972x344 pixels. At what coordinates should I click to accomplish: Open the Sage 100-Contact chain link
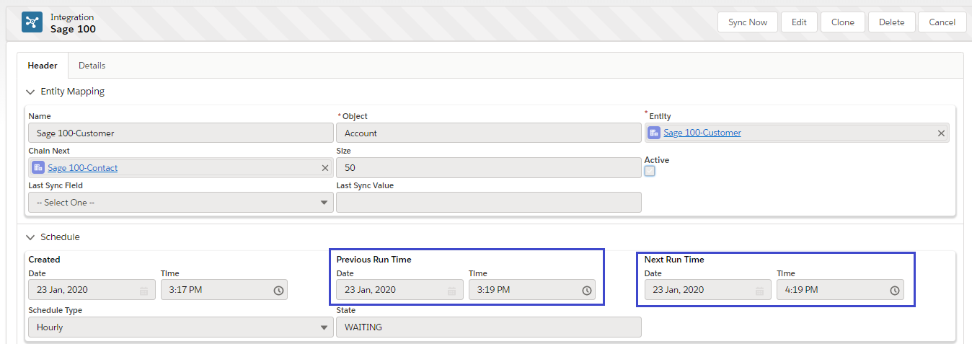(x=82, y=168)
